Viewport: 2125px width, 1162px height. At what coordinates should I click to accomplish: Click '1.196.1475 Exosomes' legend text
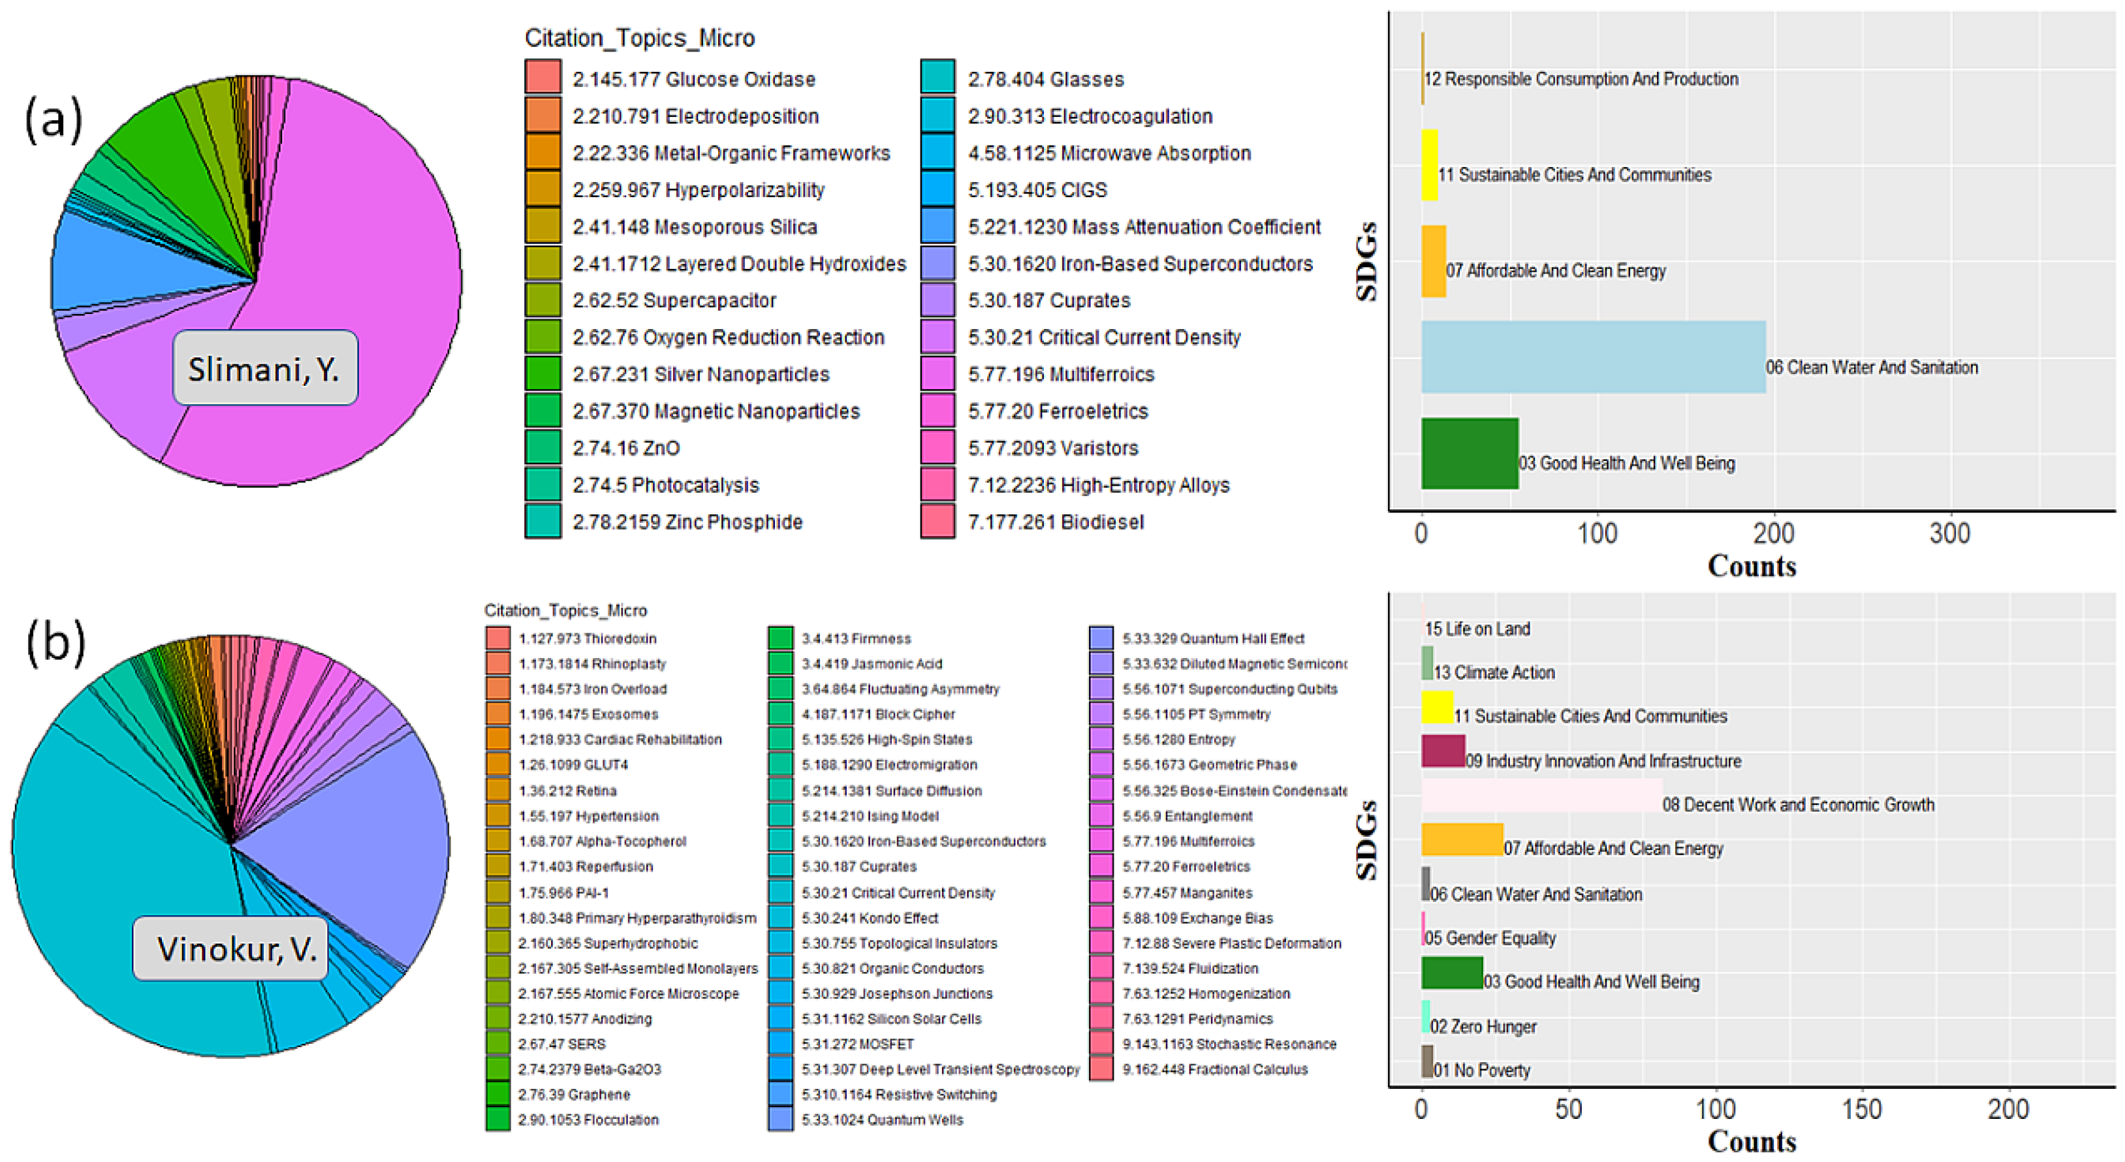(588, 714)
